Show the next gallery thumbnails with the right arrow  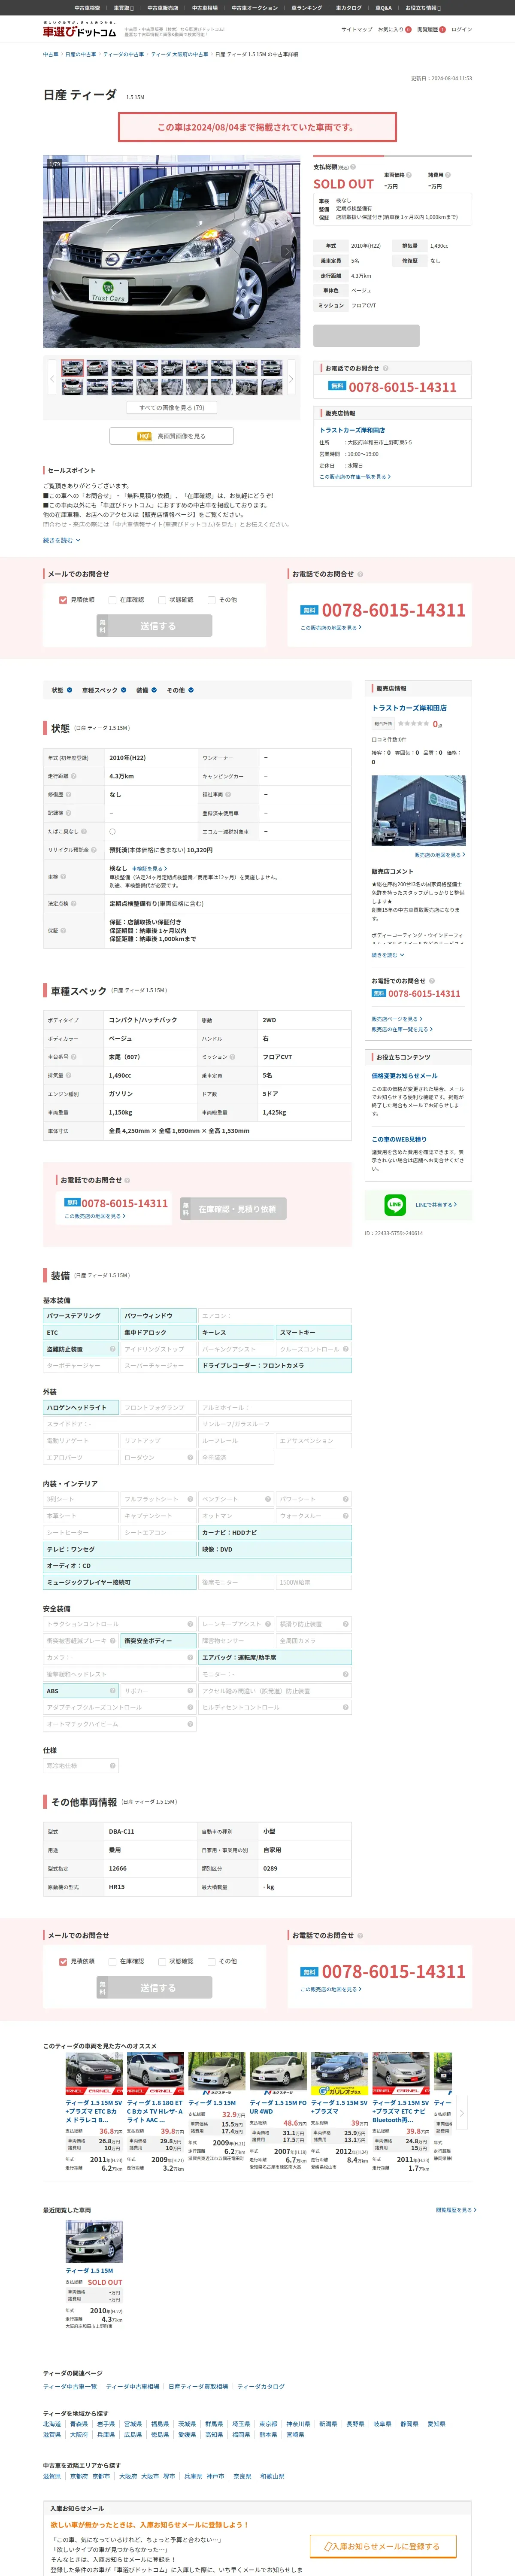(291, 379)
